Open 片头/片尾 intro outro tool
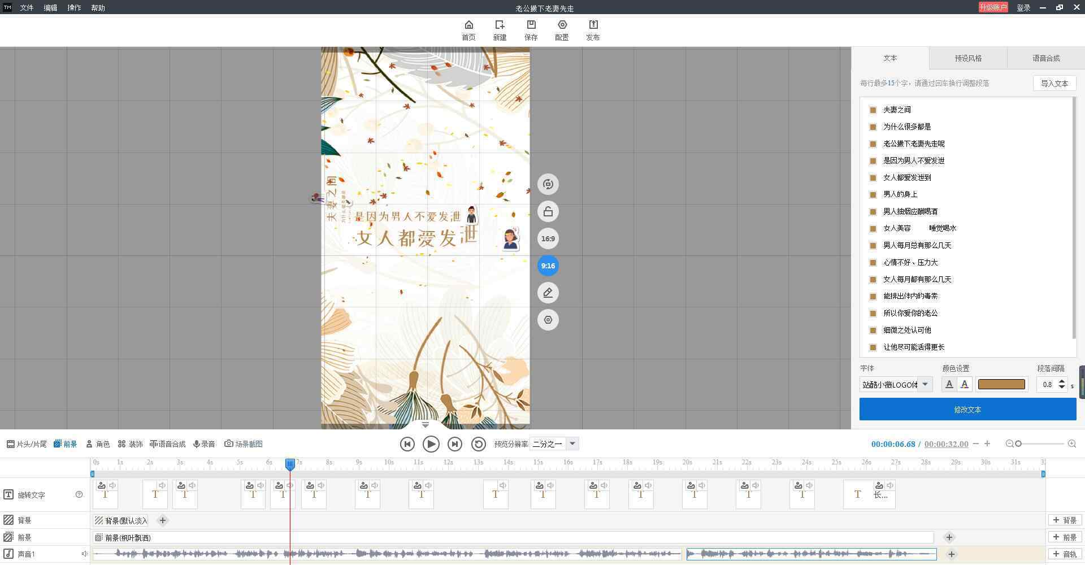Screen dimensions: 1085x565 coord(27,444)
